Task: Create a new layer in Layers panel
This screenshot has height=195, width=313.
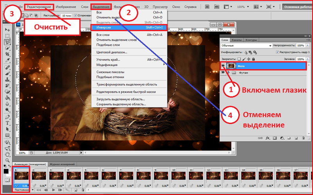Action: pyautogui.click(x=296, y=138)
